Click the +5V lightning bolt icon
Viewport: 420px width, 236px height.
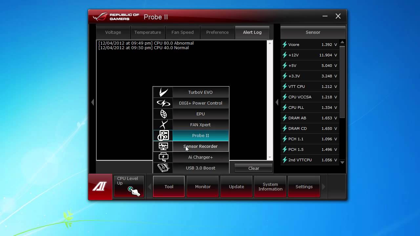click(284, 66)
